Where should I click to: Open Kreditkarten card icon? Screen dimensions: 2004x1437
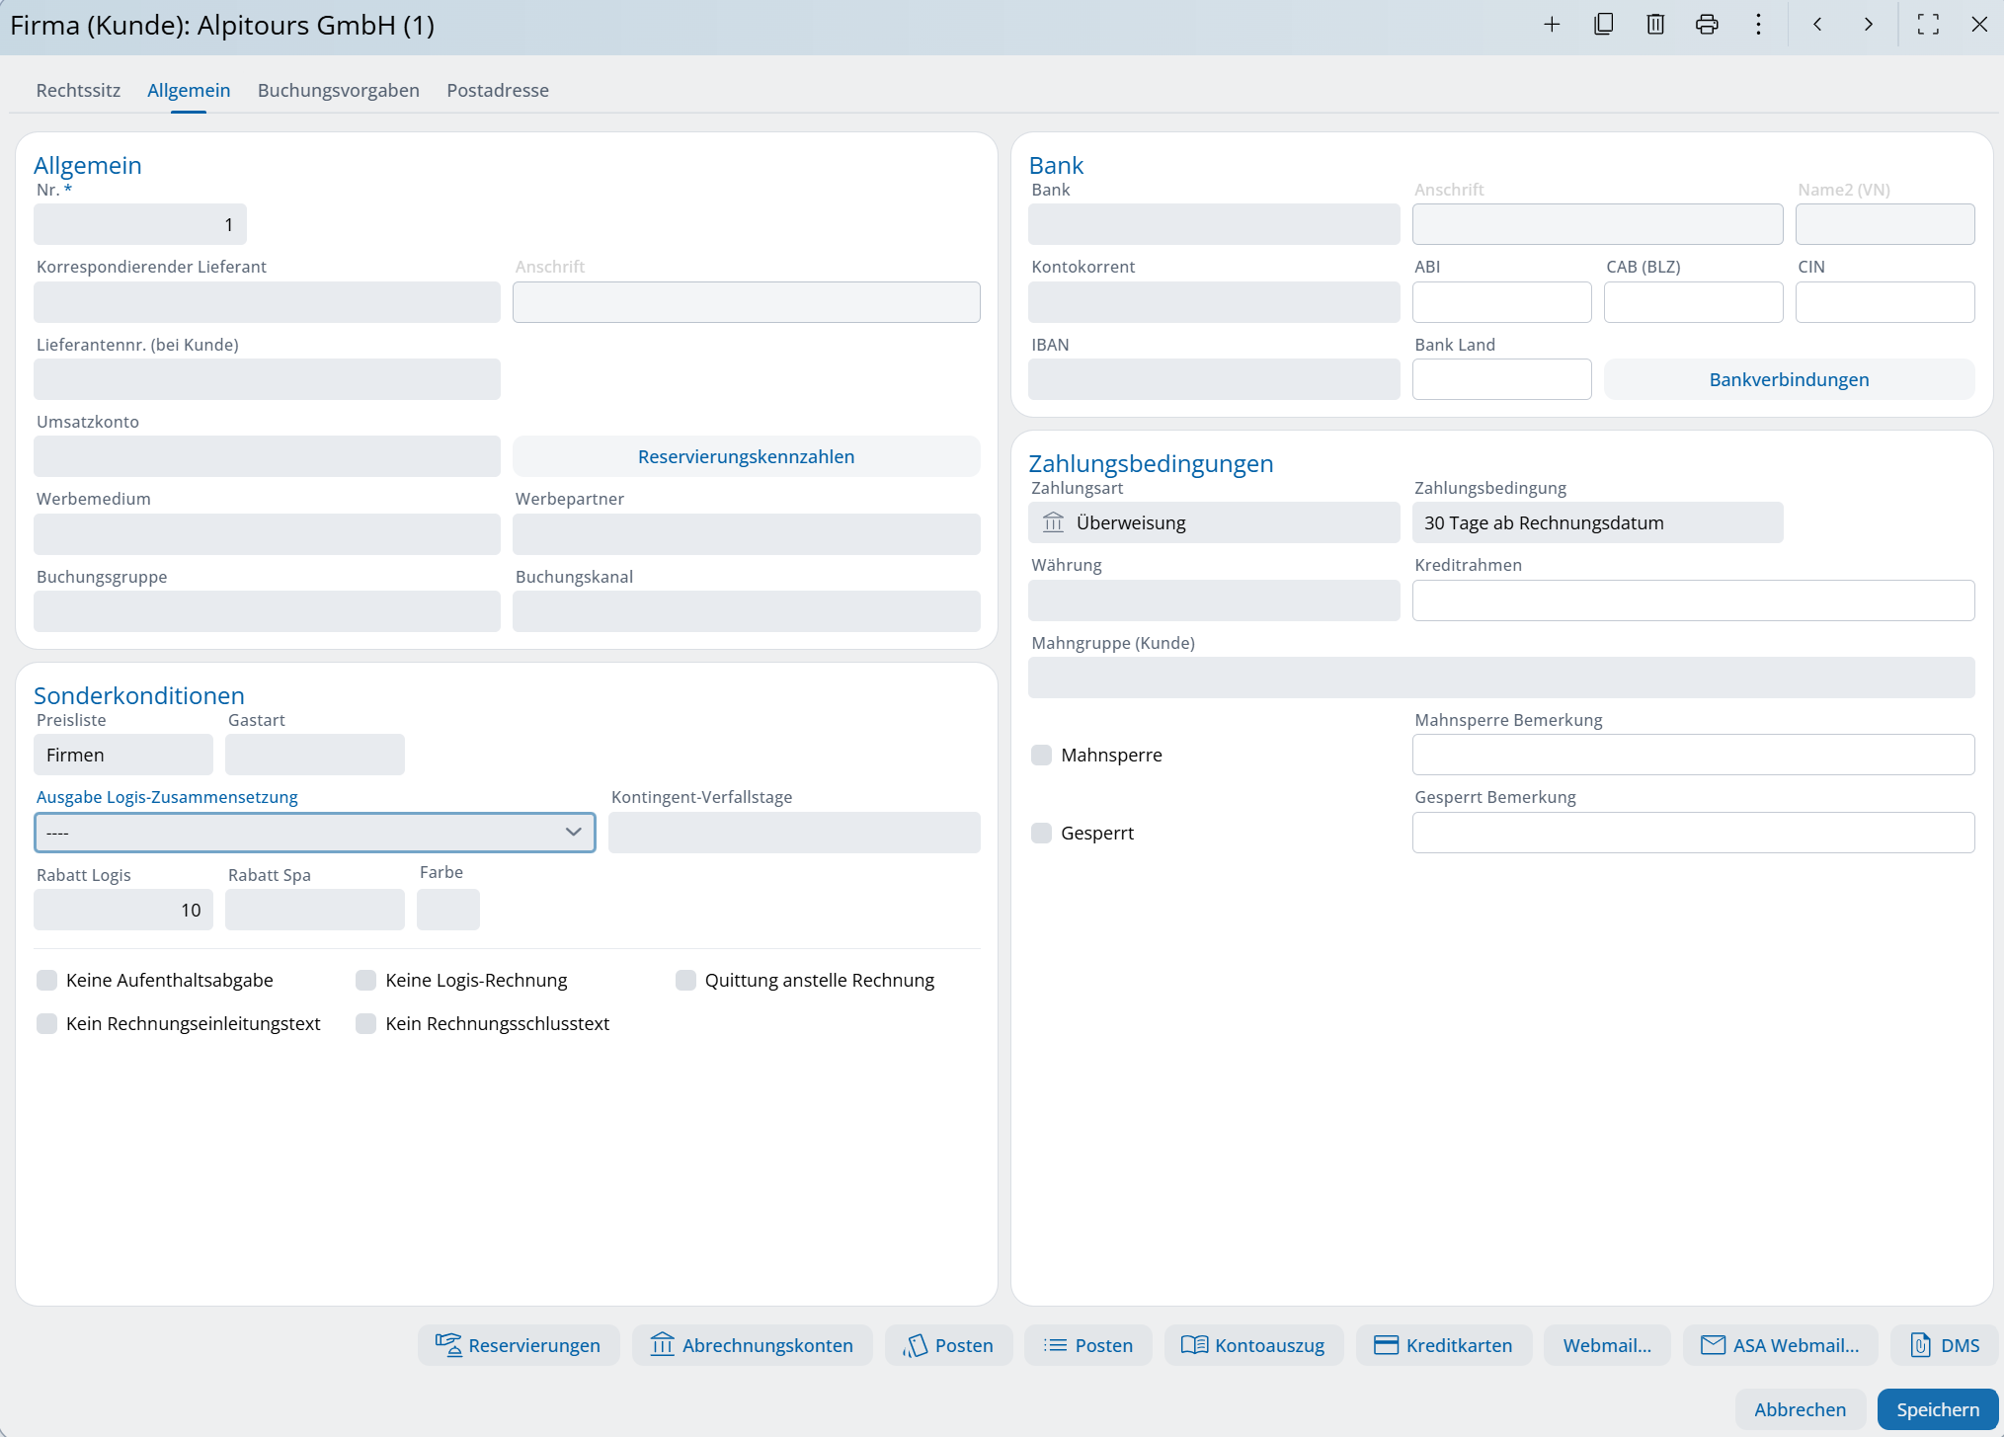coord(1387,1345)
